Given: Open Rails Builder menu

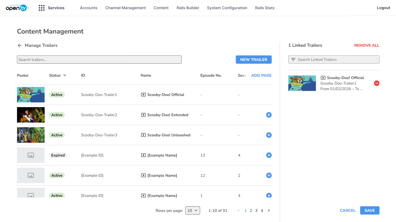Looking at the screenshot, I should [x=188, y=8].
